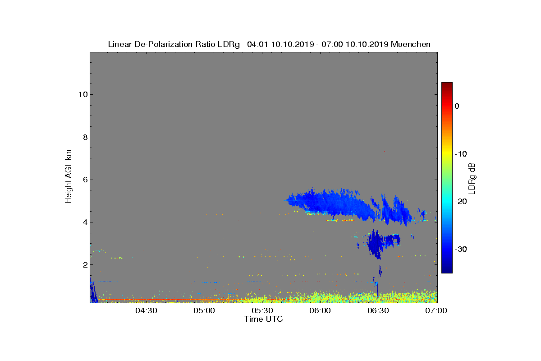This screenshot has height=361, width=541.
Task: Click the 05:00 time tick label
Action: pos(204,311)
